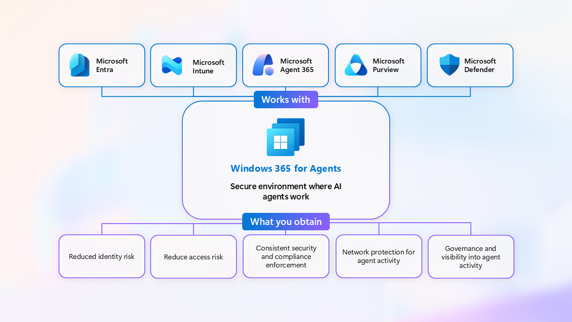Click the Windows 365 for Agents logo
The width and height of the screenshot is (572, 322).
coord(286,137)
